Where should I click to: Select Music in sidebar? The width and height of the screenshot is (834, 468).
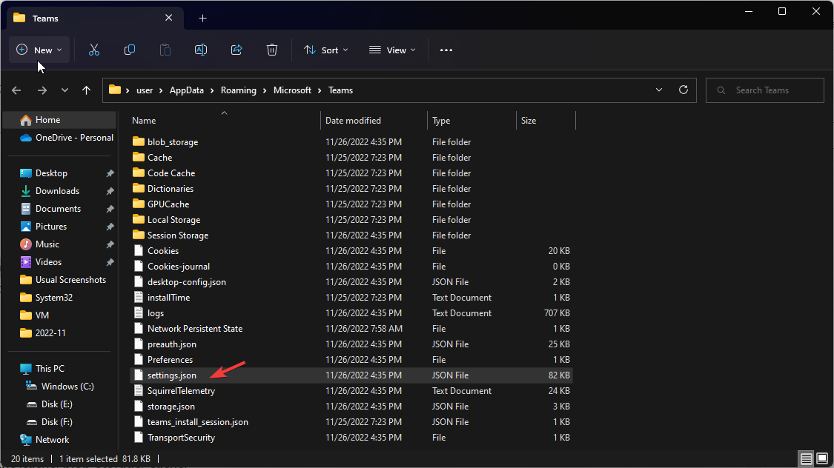pyautogui.click(x=47, y=244)
